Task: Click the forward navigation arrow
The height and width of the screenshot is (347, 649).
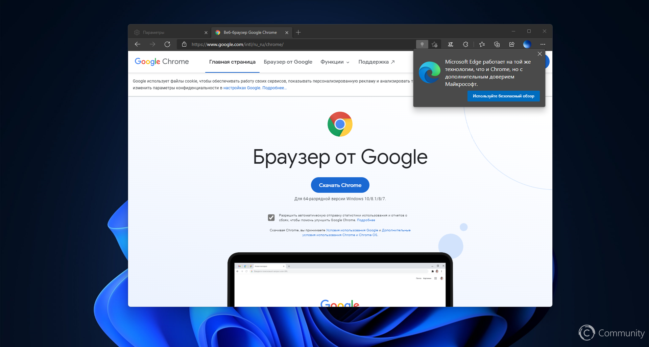Action: [152, 44]
